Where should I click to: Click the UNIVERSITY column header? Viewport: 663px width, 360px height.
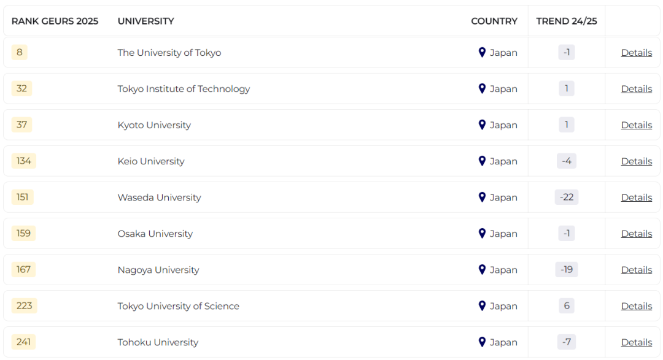(x=146, y=21)
